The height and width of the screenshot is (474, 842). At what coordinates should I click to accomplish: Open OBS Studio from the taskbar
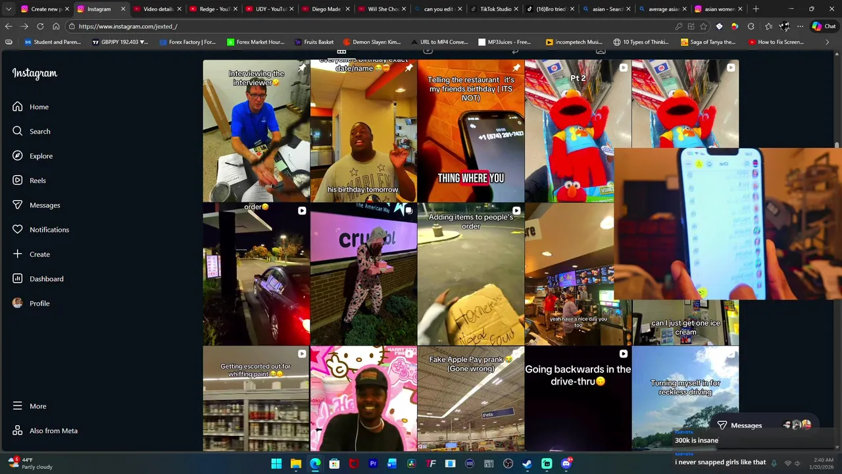(508, 463)
